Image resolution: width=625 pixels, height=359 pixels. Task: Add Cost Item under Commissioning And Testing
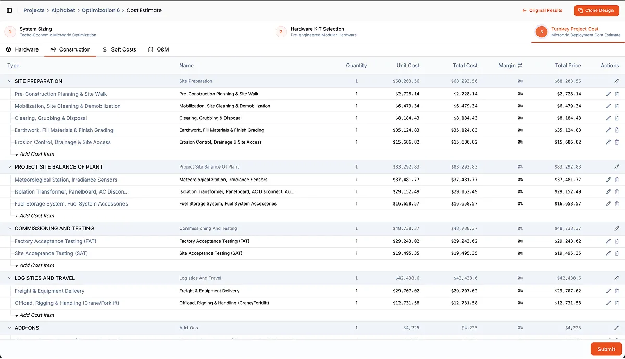34,266
